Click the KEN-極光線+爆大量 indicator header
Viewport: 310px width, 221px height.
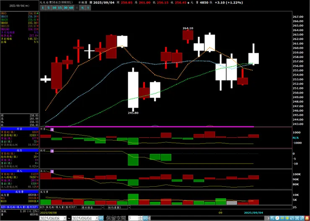pyautogui.click(x=20, y=207)
